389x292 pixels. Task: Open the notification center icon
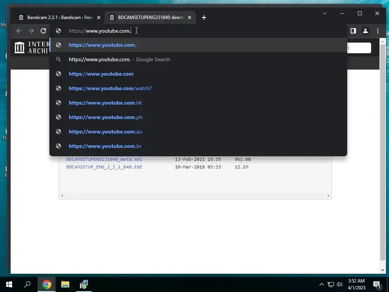coord(377,284)
